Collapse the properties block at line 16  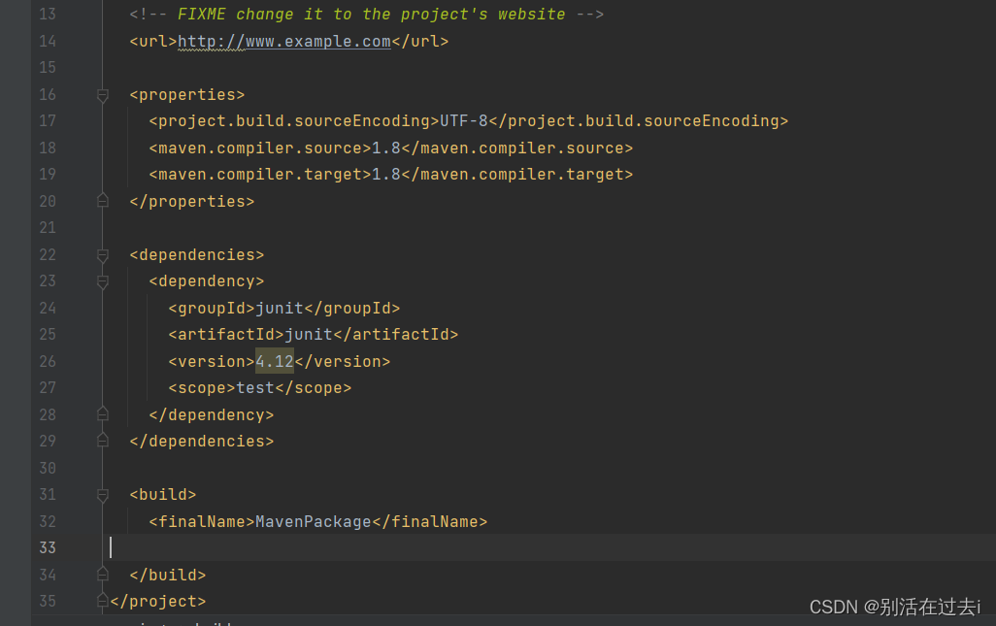[x=102, y=95]
